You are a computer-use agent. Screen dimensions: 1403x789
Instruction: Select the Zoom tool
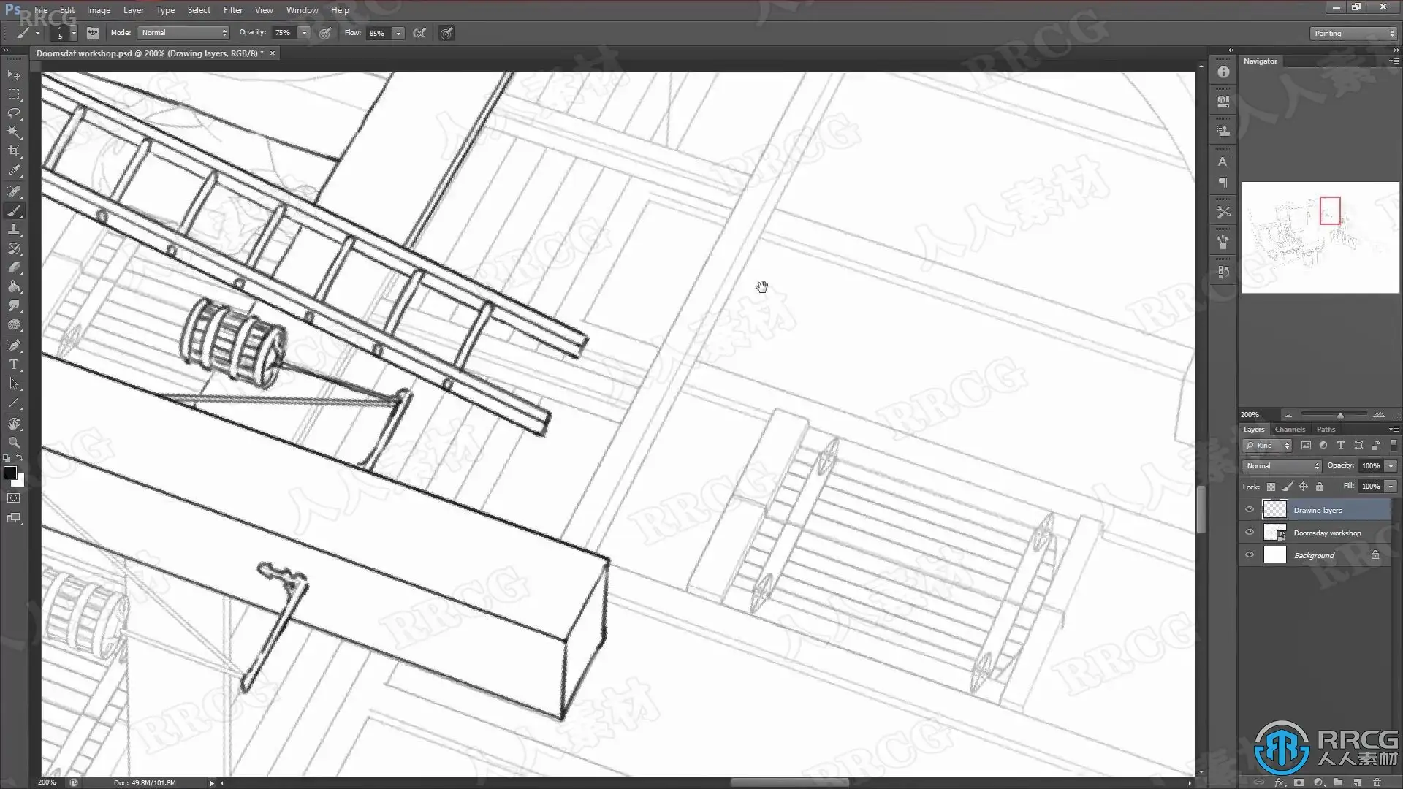14,443
